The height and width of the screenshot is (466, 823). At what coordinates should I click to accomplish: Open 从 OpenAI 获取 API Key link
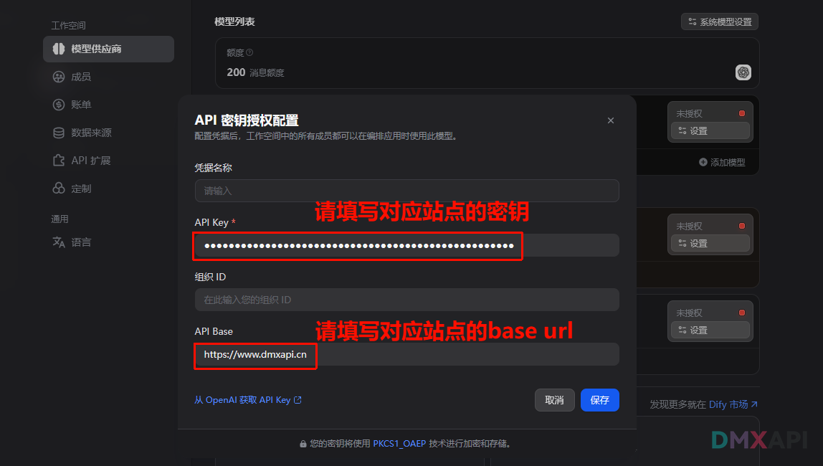point(248,400)
